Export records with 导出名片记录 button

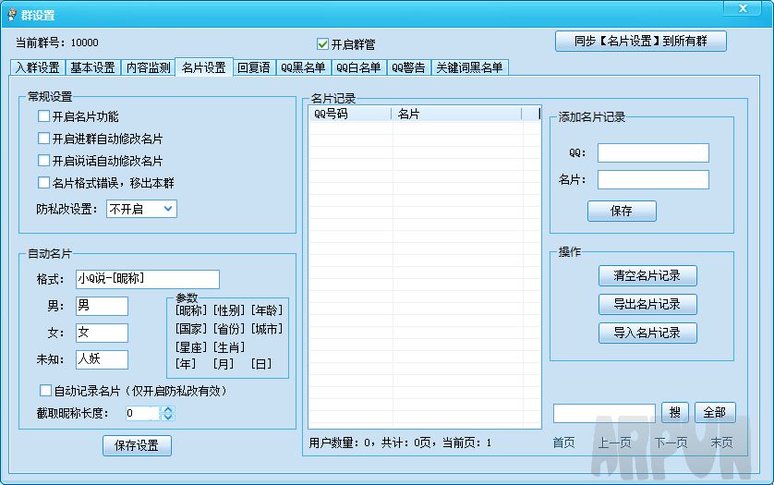(647, 304)
